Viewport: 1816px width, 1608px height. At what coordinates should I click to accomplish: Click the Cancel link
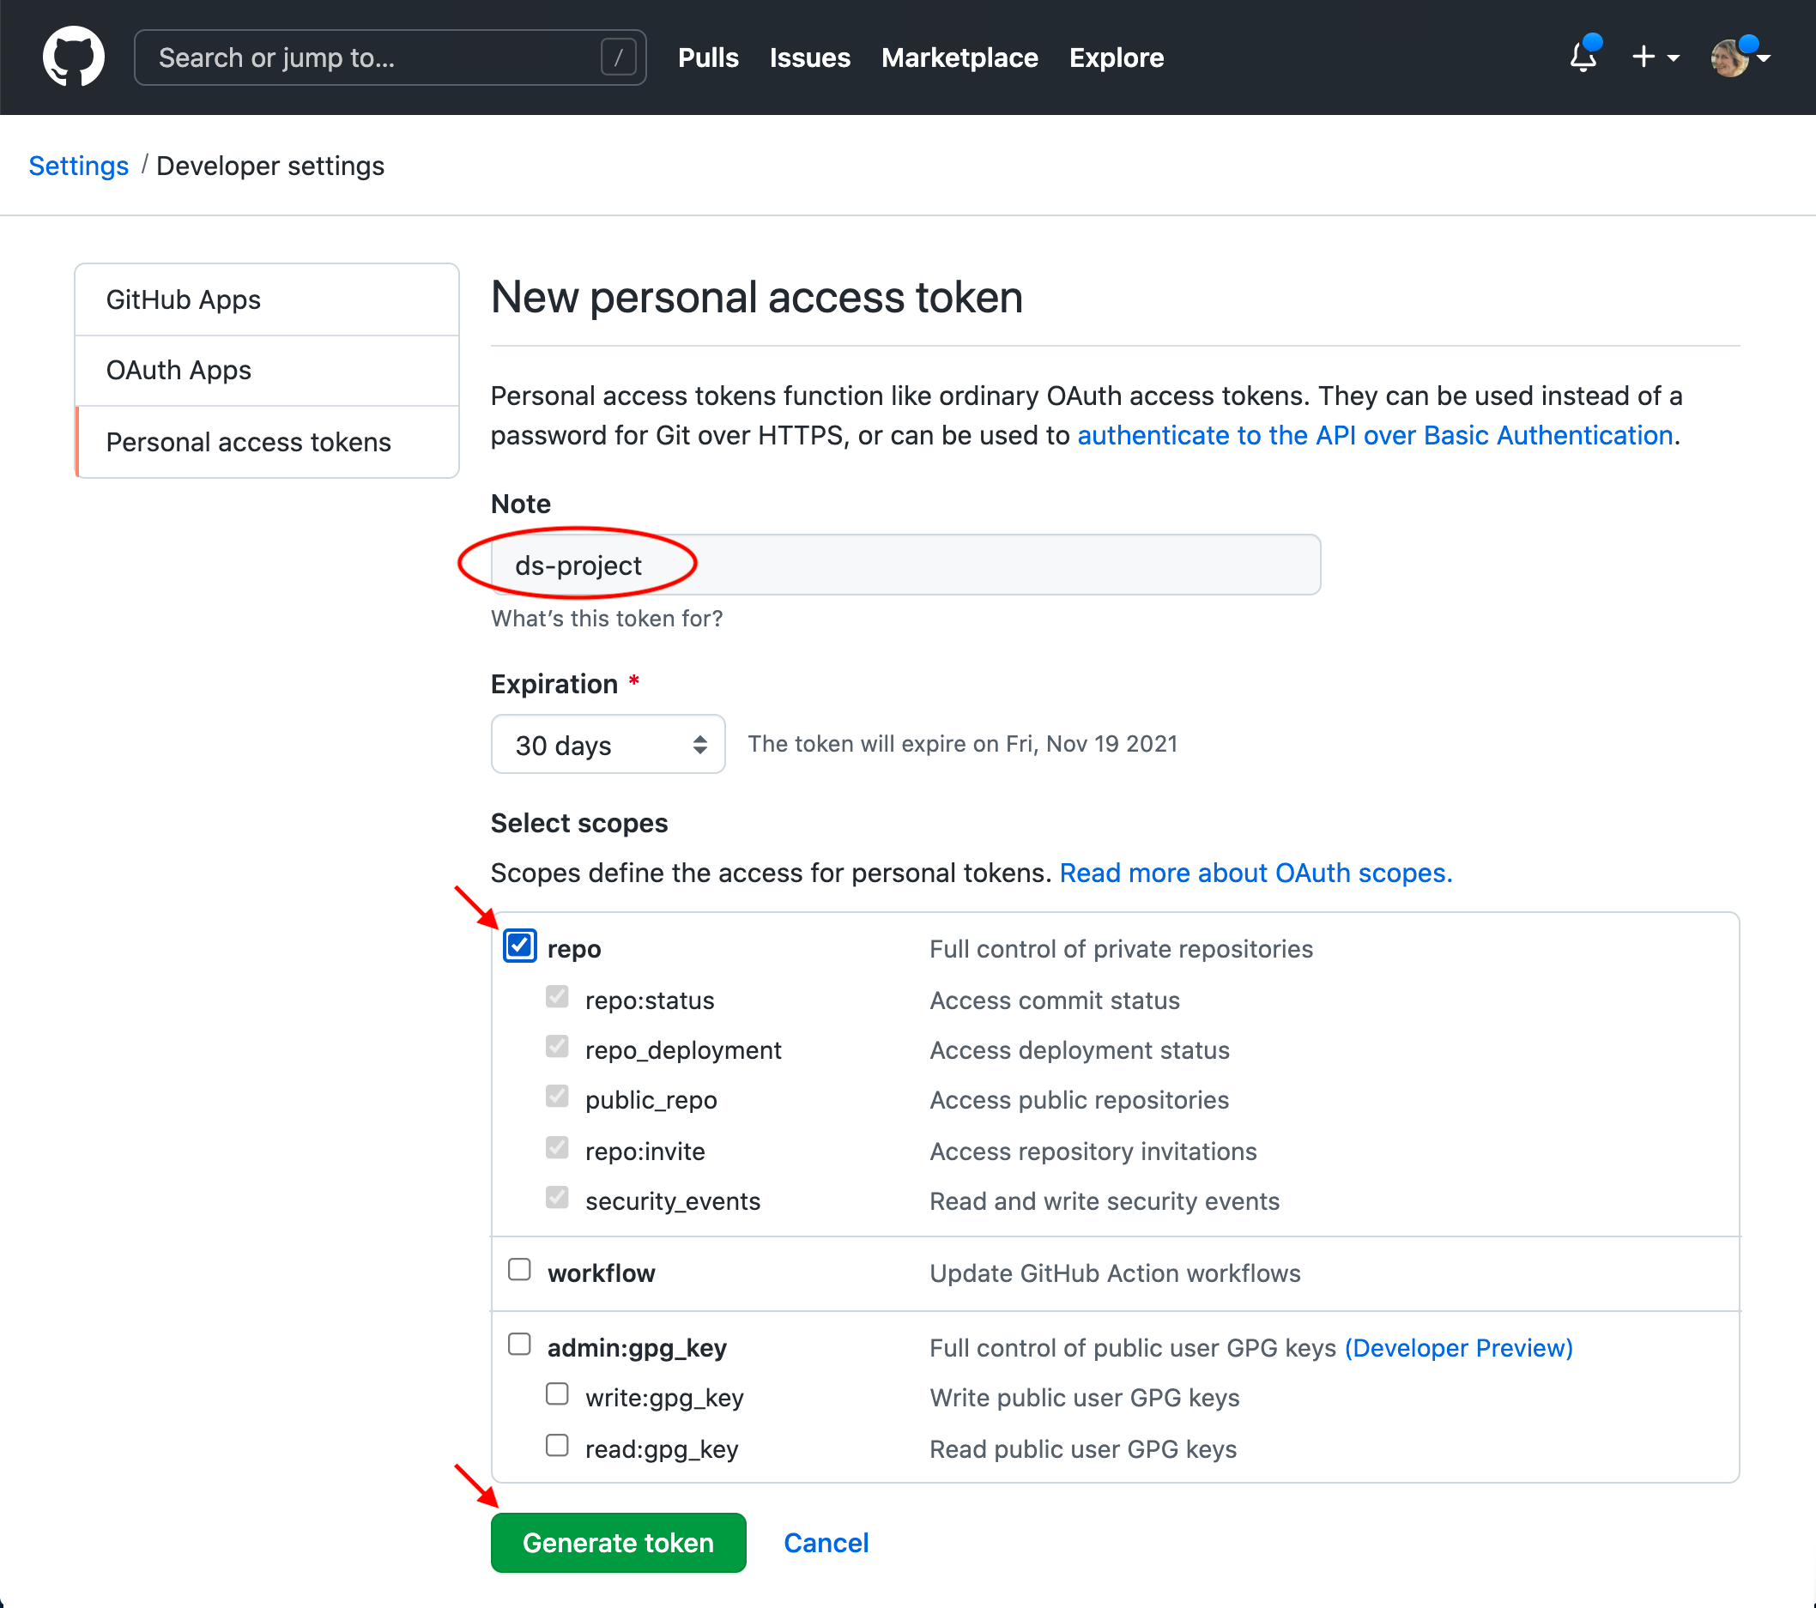(826, 1544)
